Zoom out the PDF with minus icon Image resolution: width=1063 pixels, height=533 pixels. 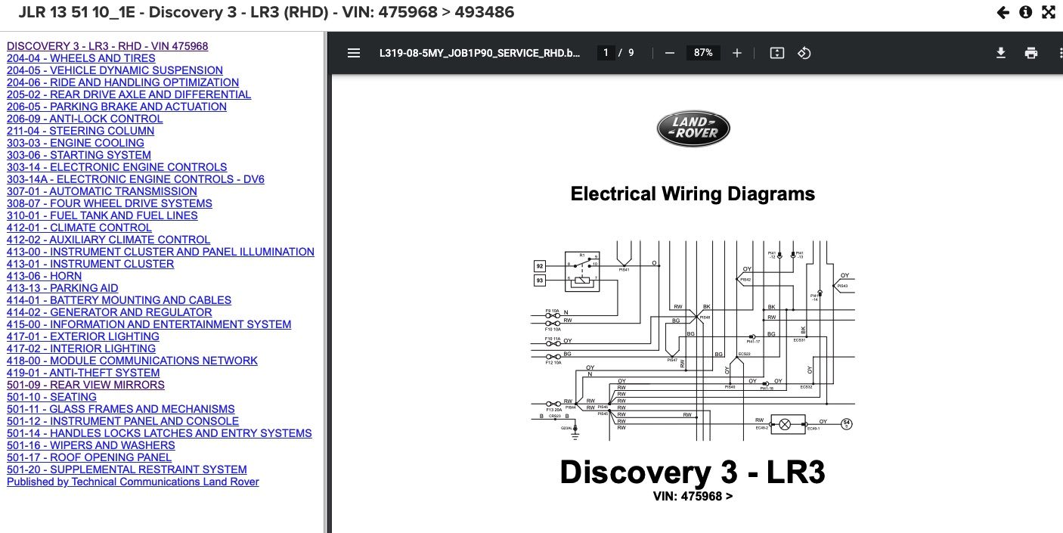coord(669,53)
